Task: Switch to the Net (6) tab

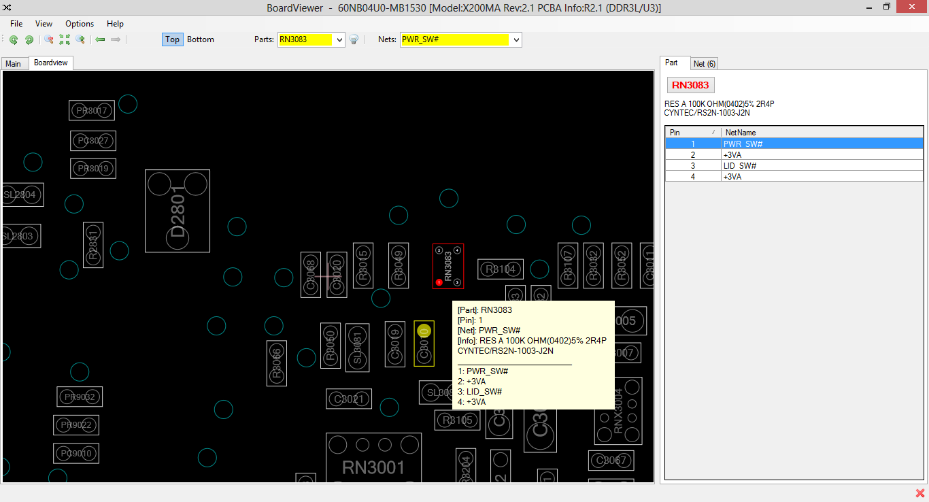Action: 704,63
